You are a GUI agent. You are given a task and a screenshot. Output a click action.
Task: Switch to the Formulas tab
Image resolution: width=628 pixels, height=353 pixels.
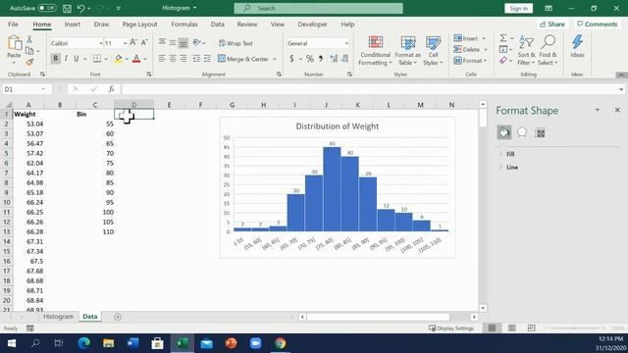pos(184,24)
